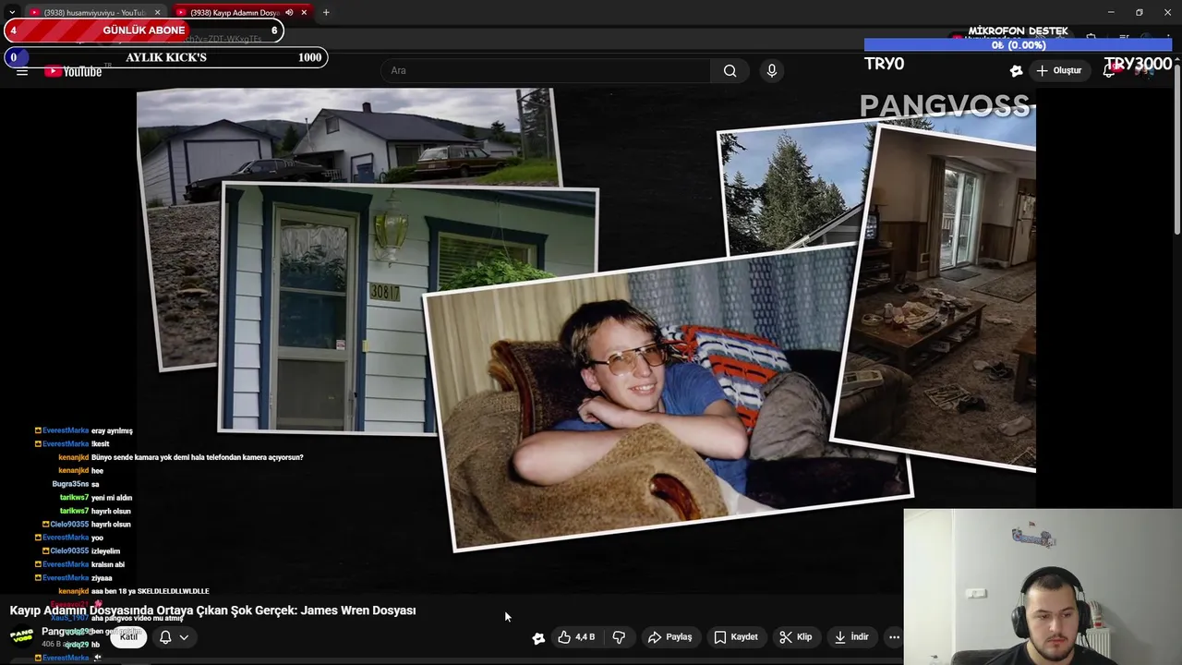Create a clip with Klip button
This screenshot has width=1182, height=665.
coord(795,637)
